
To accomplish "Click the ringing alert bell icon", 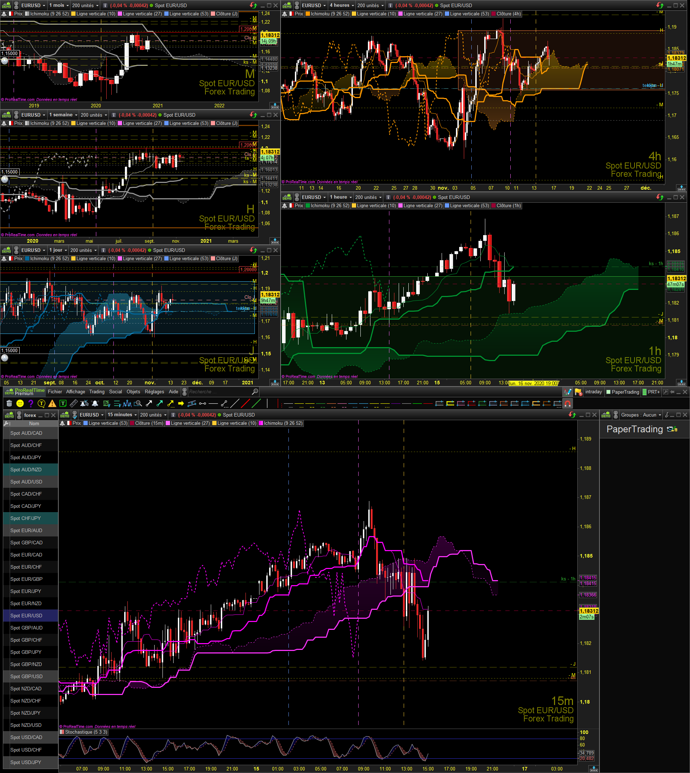I will pyautogui.click(x=95, y=403).
